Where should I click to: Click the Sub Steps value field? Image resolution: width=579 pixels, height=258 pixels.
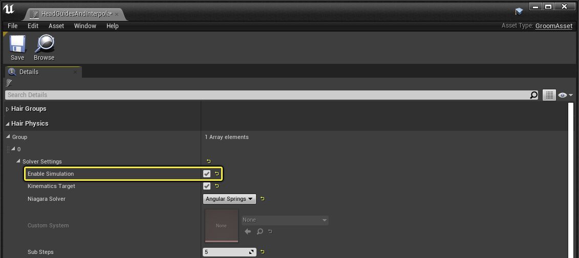(x=229, y=252)
